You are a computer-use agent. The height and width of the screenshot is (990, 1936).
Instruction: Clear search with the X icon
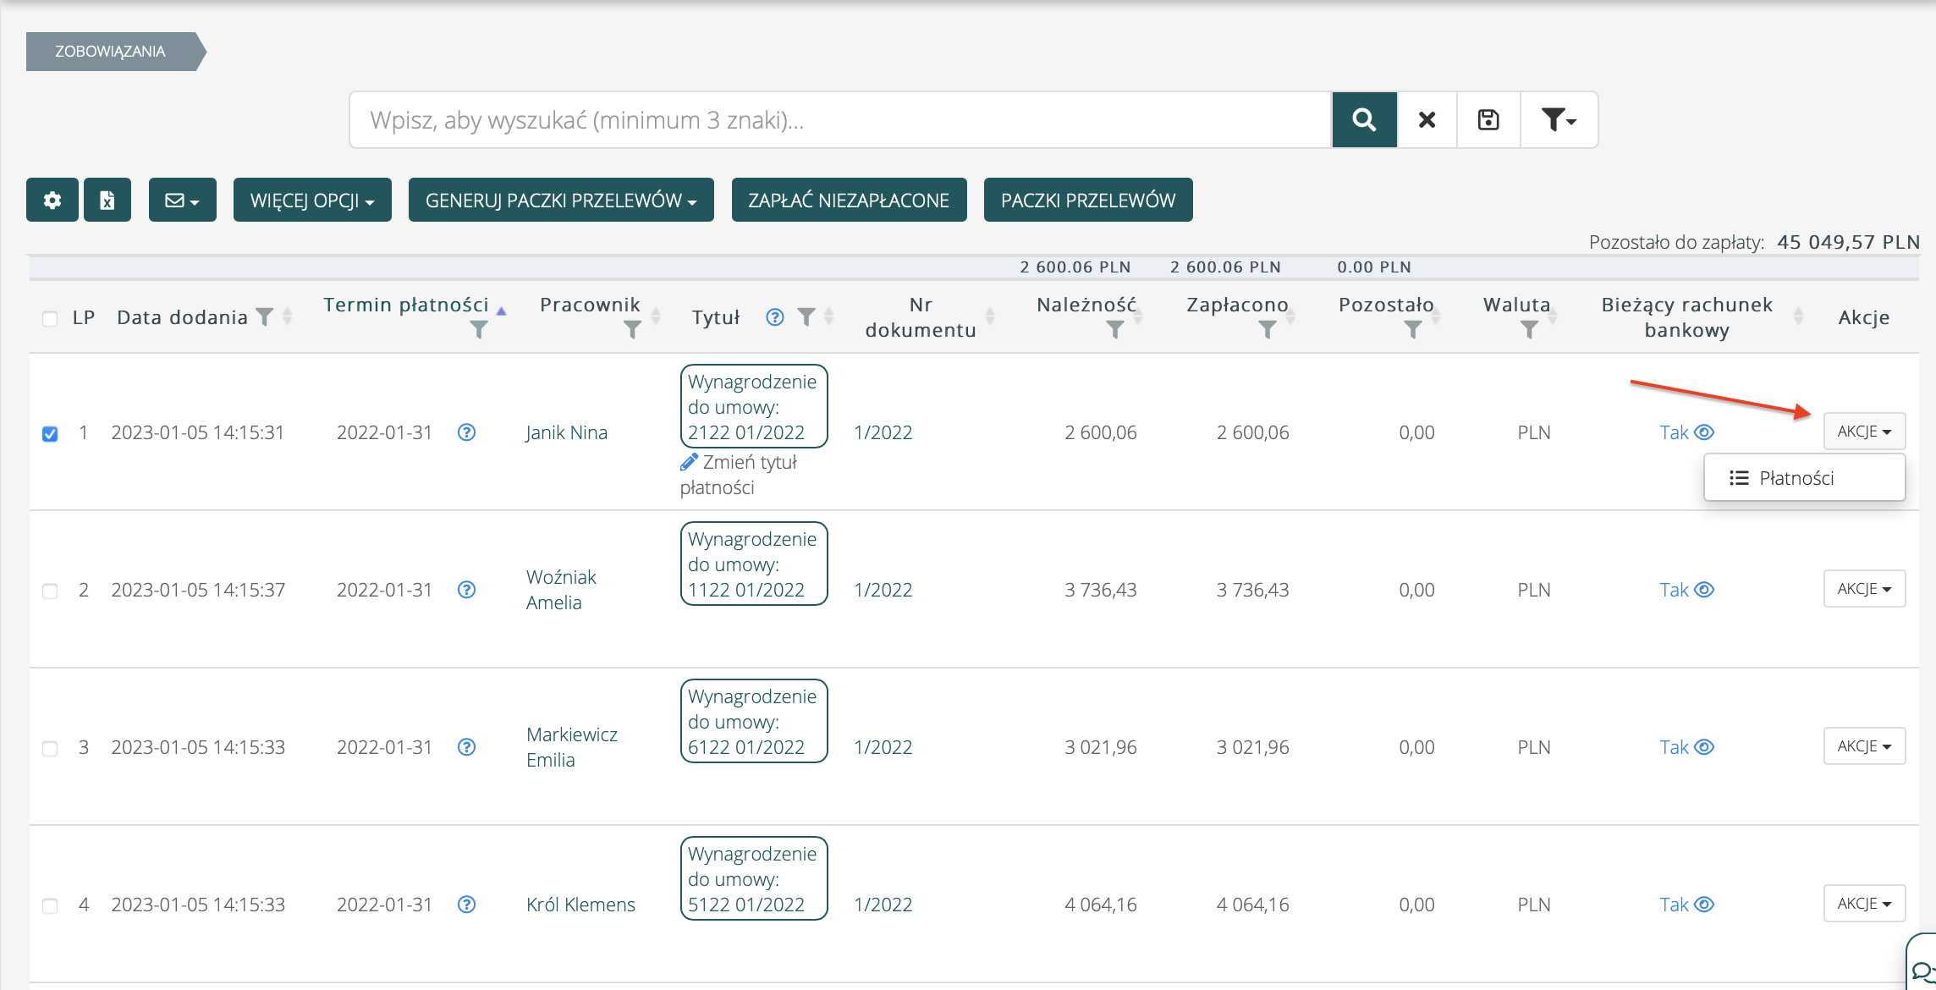click(x=1427, y=120)
